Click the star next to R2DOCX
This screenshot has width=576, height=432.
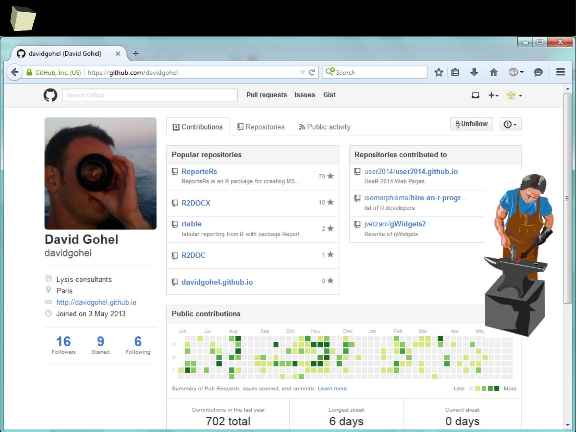[x=330, y=202]
